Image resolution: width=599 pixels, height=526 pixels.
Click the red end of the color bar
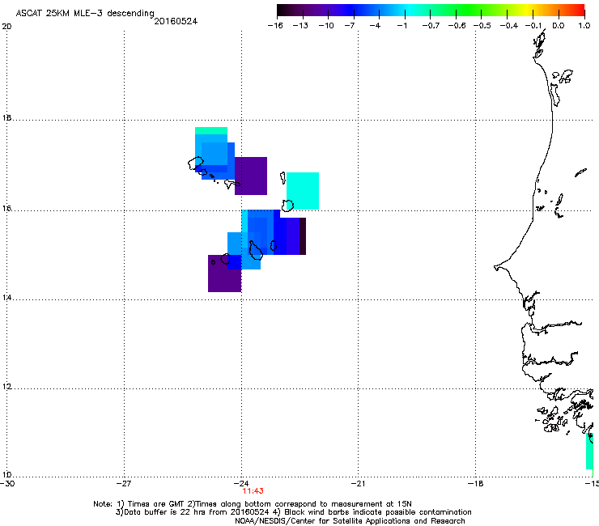[x=579, y=10]
